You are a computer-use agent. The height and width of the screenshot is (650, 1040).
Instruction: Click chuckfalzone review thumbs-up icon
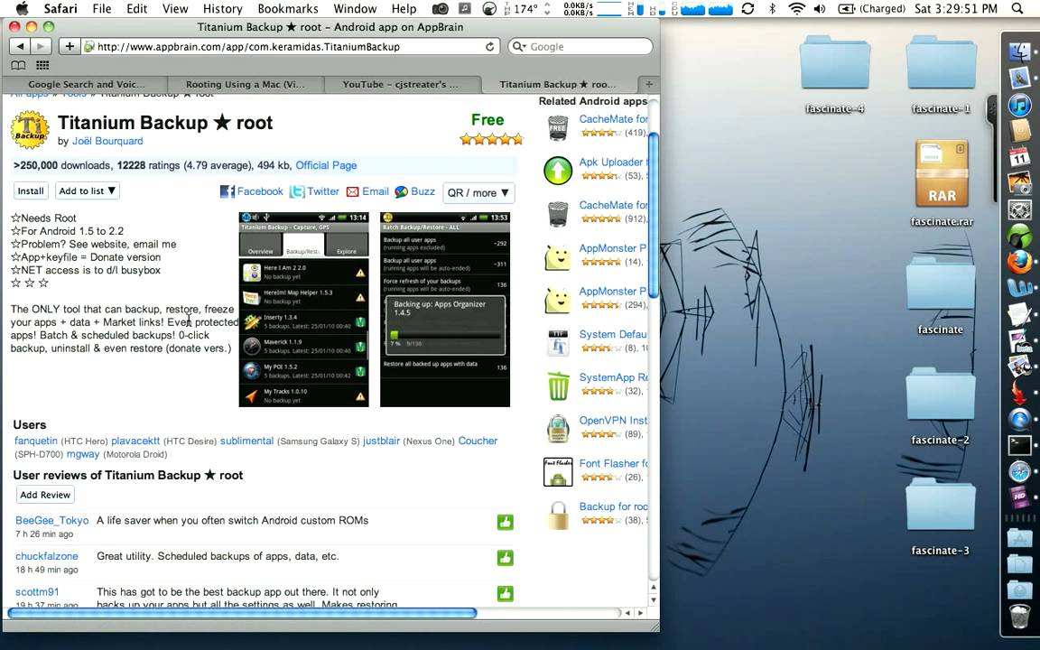tap(506, 559)
